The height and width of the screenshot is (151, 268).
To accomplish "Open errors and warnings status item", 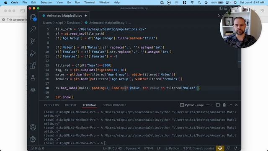I will point(37,148).
